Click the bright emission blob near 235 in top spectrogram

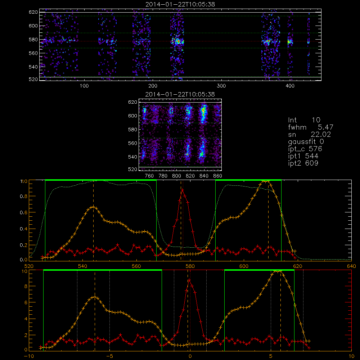pyautogui.click(x=177, y=42)
